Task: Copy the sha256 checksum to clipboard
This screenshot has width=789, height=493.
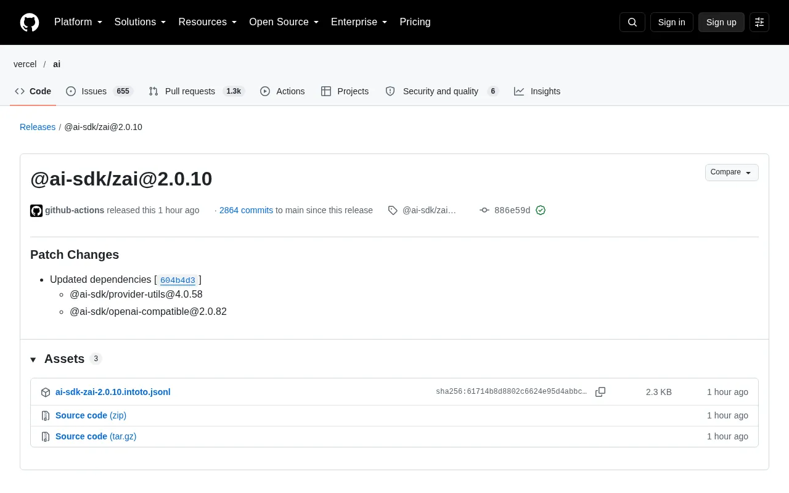Action: coord(600,392)
